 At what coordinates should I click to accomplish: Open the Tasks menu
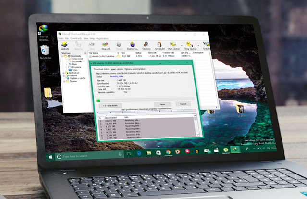pos(61,38)
